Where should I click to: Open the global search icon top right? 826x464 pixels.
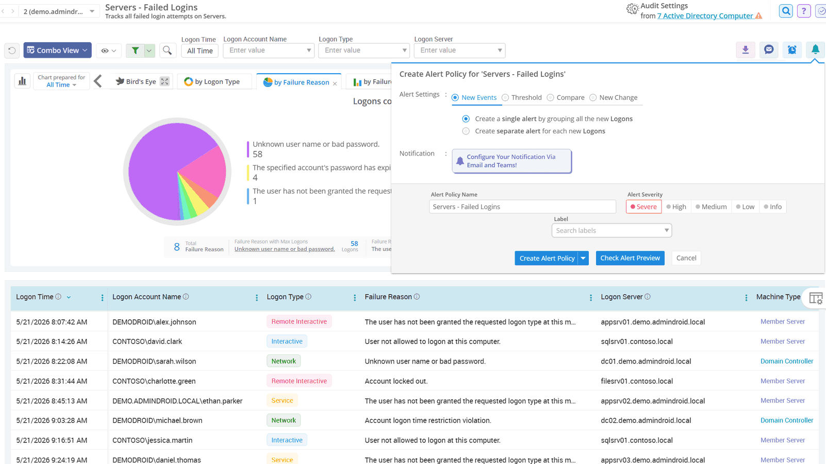tap(786, 11)
